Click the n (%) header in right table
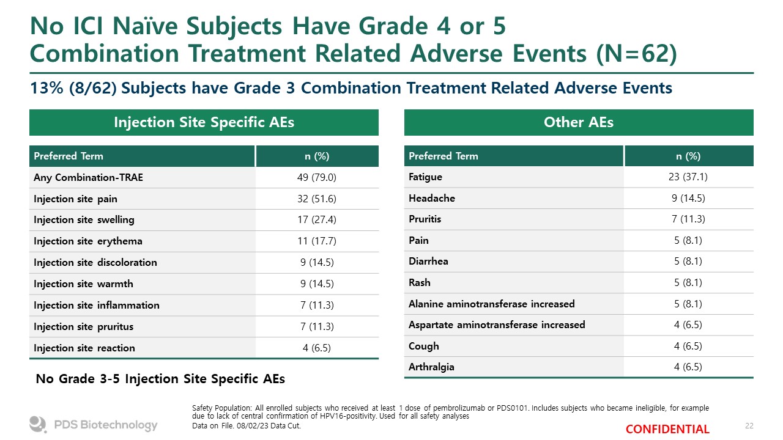Screen dimensions: 783x440 tap(688, 156)
